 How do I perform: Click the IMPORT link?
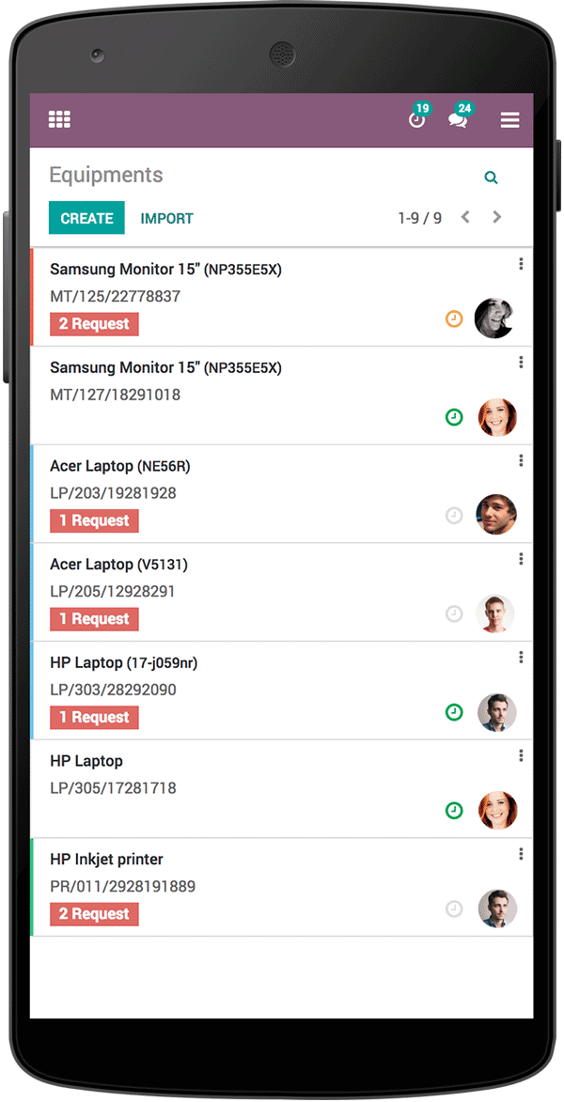166,217
